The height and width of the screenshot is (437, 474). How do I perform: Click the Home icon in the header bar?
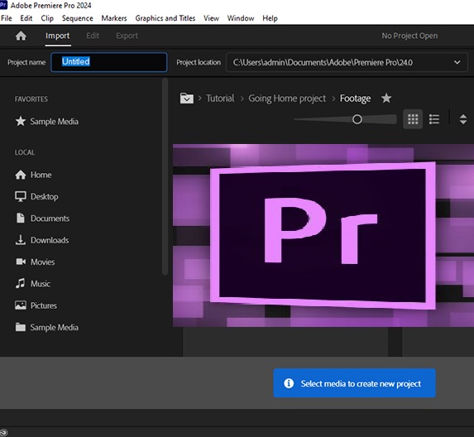(x=21, y=36)
